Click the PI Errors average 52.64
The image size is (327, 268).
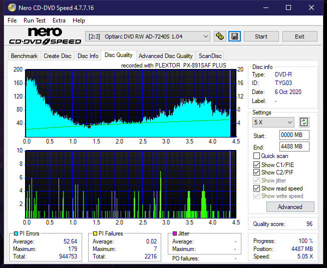(x=70, y=241)
